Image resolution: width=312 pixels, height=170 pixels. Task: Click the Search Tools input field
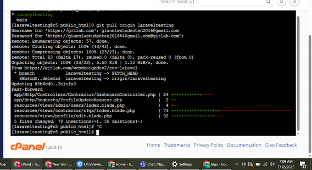click(216, 2)
